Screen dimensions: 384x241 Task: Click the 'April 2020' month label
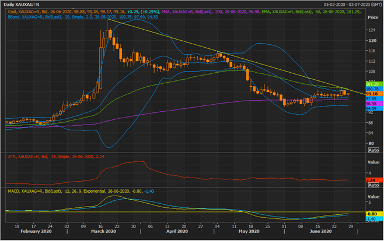tap(177, 231)
